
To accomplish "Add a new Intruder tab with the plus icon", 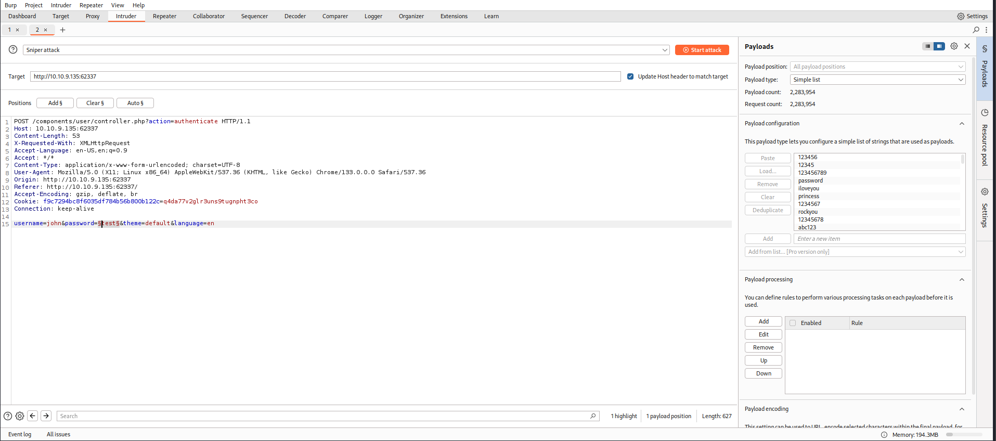I will pyautogui.click(x=62, y=30).
